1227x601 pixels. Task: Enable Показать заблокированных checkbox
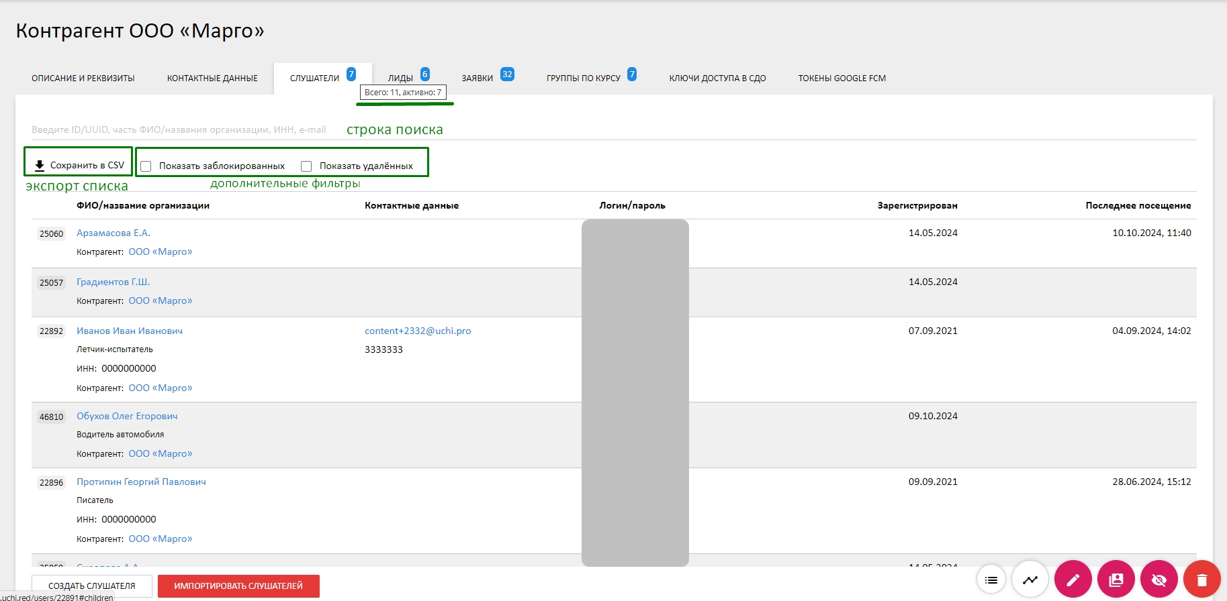coord(146,166)
